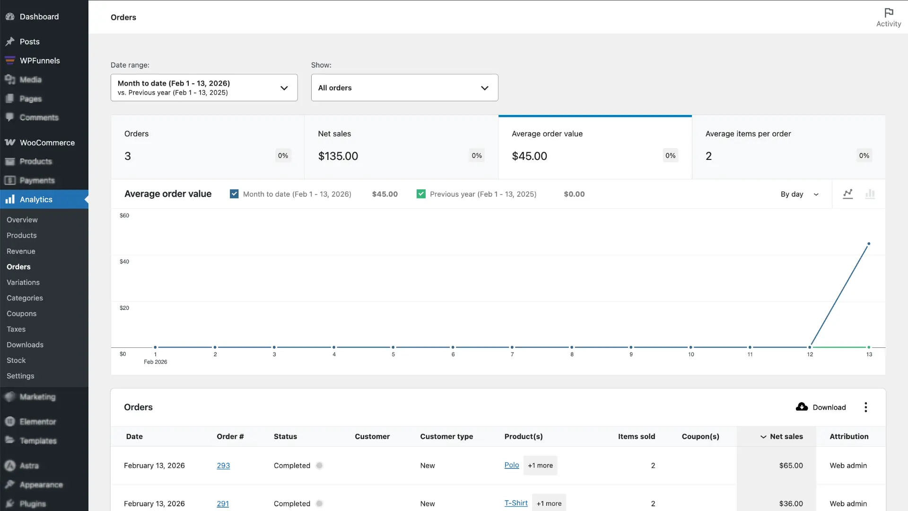Click the Polo product link
Screen dimensions: 908x511
click(512, 465)
